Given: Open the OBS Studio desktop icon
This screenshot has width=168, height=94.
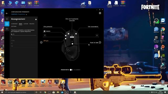Looking at the screenshot, I should 156,21.
